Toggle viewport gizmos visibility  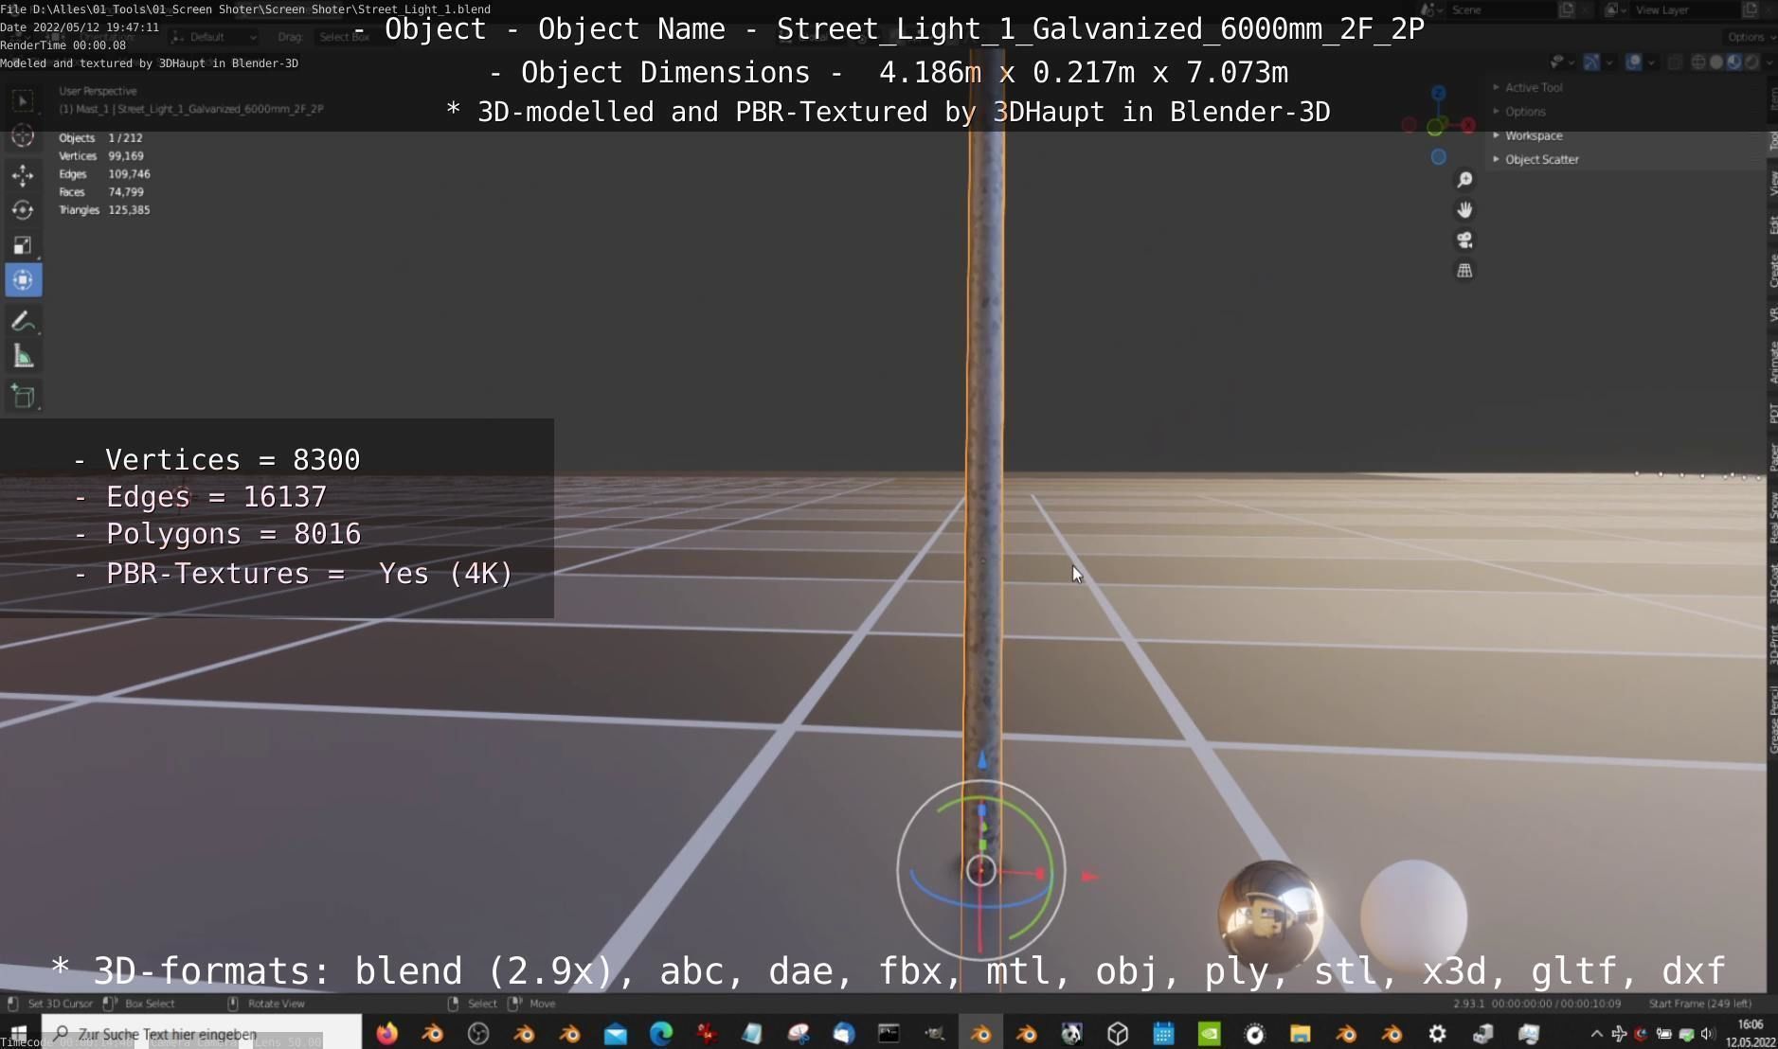[x=1591, y=62]
